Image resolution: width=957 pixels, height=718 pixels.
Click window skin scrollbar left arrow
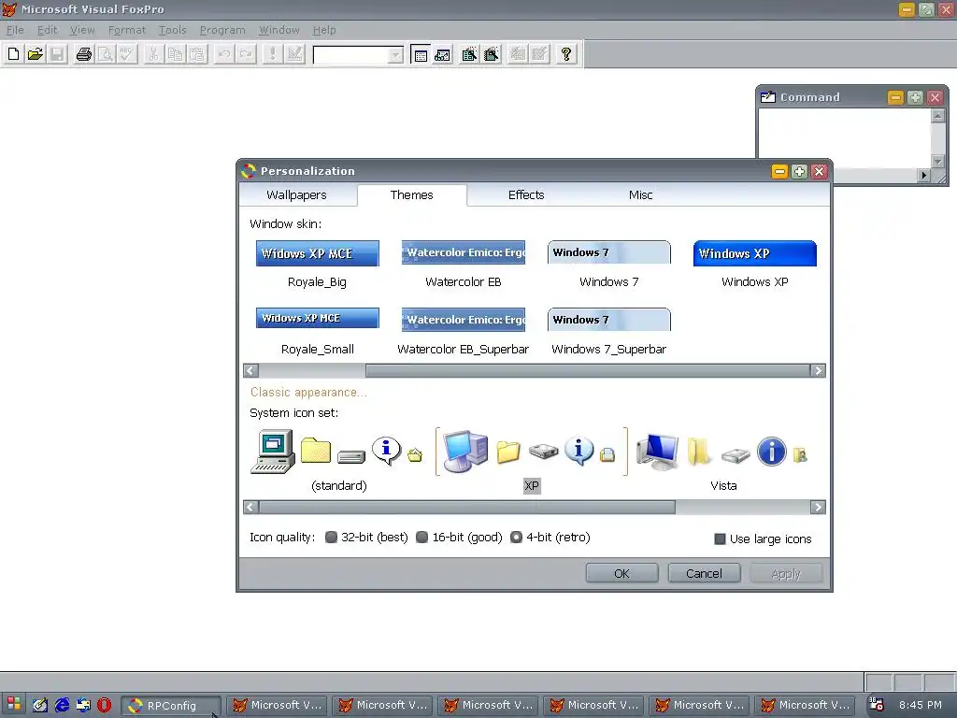tap(250, 370)
